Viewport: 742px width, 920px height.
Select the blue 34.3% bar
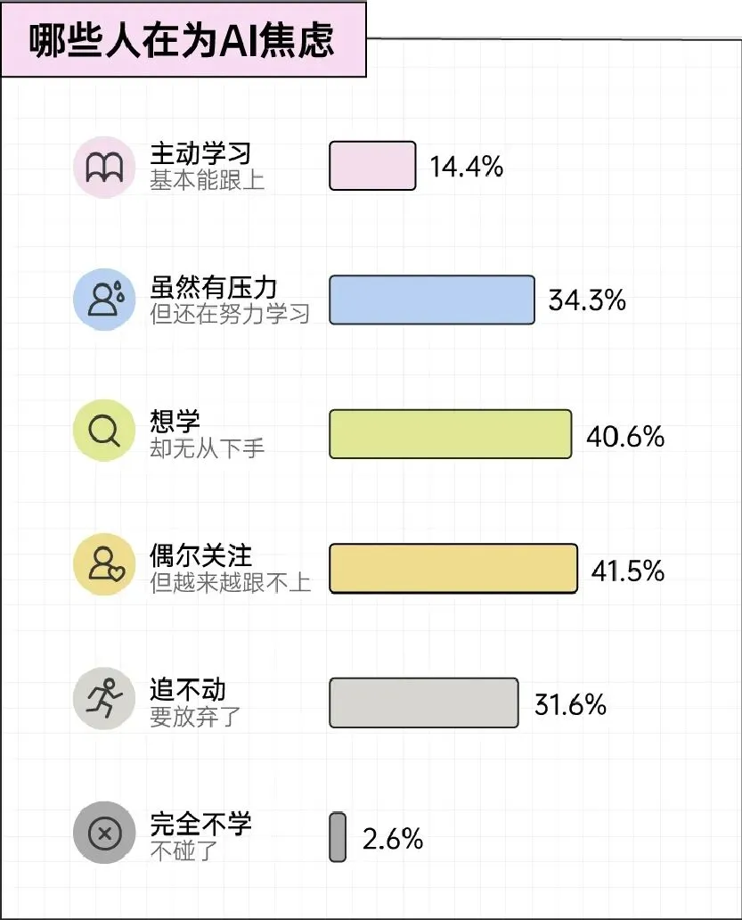pos(432,300)
